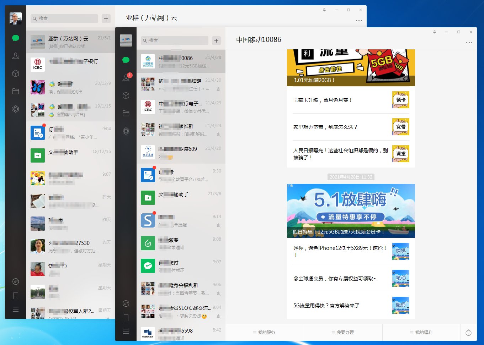Open hamburger settings menu in front window sidebar
This screenshot has width=484, height=345.
(126, 331)
